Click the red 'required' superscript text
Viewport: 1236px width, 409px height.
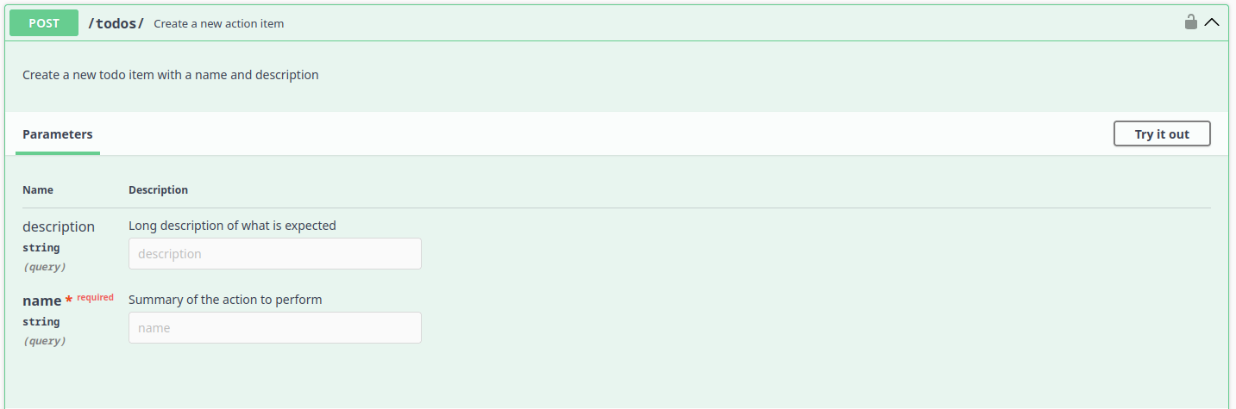[95, 298]
